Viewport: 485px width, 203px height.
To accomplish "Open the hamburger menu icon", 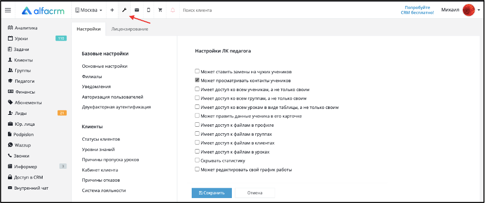I will pyautogui.click(x=8, y=10).
